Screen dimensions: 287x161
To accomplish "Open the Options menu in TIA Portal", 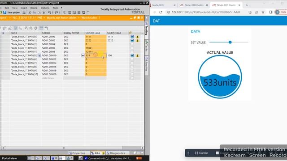I will (45, 8).
